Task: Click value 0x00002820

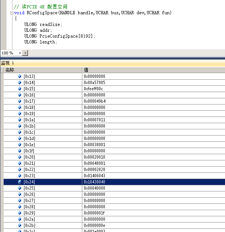Action: pyautogui.click(x=95, y=170)
